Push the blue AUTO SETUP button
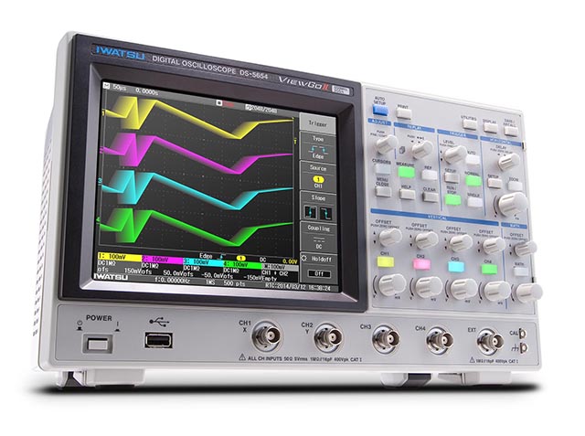Image resolution: width=585 pixels, height=436 pixels. 380,111
